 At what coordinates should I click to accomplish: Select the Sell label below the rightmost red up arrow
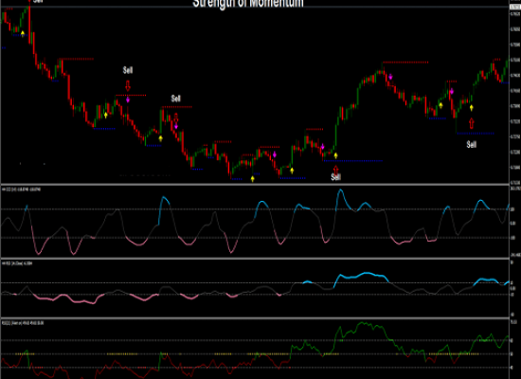(472, 144)
